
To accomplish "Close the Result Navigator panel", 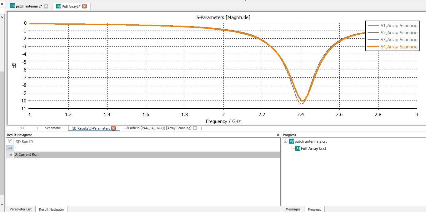I will [x=278, y=135].
